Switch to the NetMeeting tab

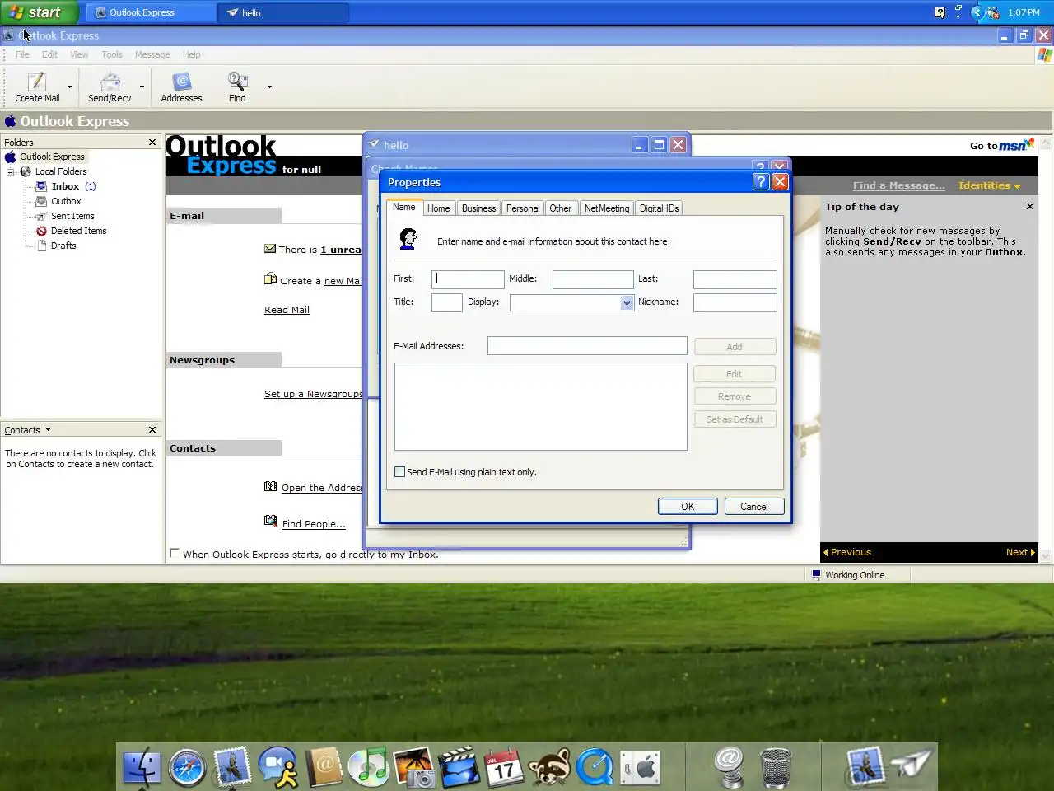[606, 208]
